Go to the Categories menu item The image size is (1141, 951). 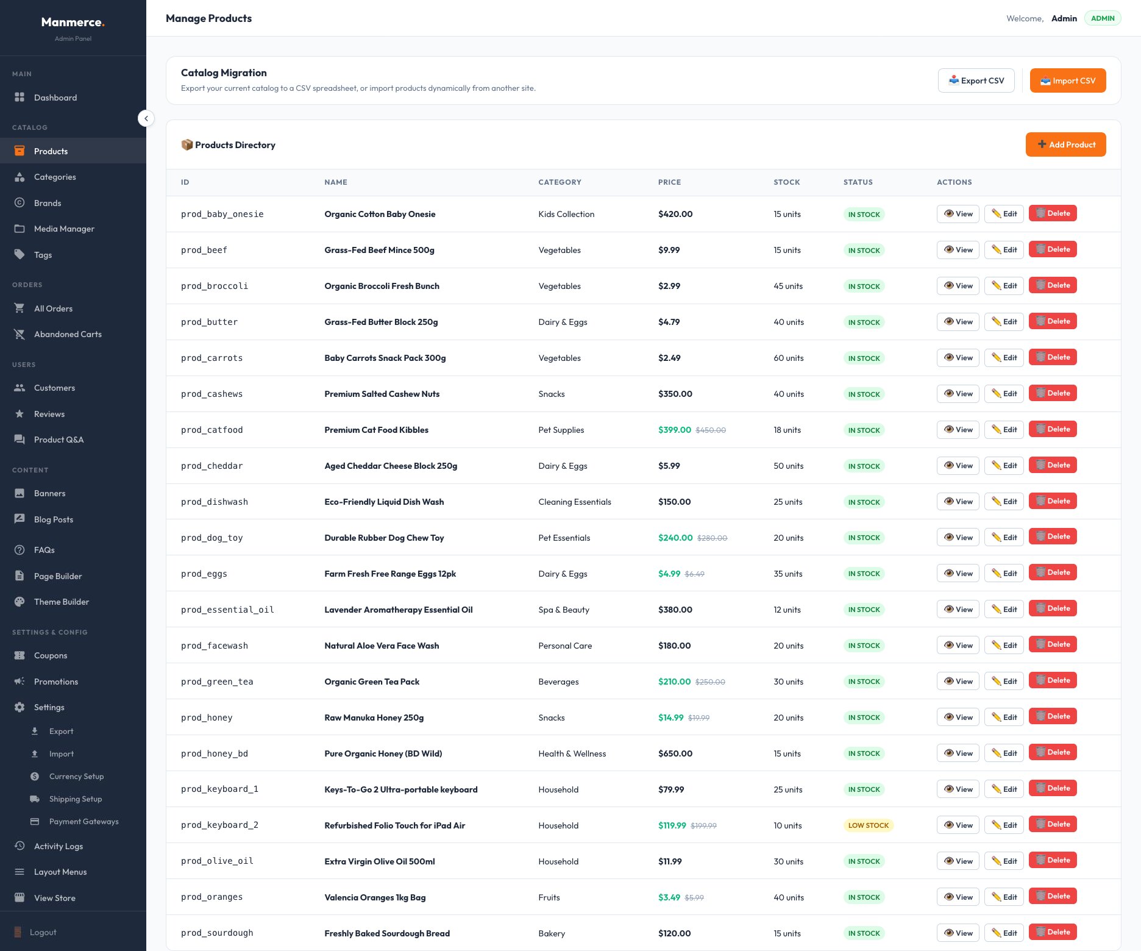[73, 177]
